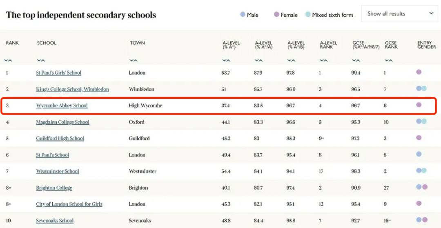Click the A-LEVEL RANK column header

click(328, 45)
